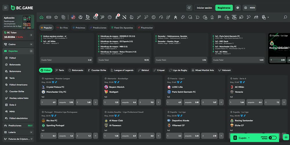Open the language and MXN currency selector
This screenshot has width=290, height=145.
(249, 8)
